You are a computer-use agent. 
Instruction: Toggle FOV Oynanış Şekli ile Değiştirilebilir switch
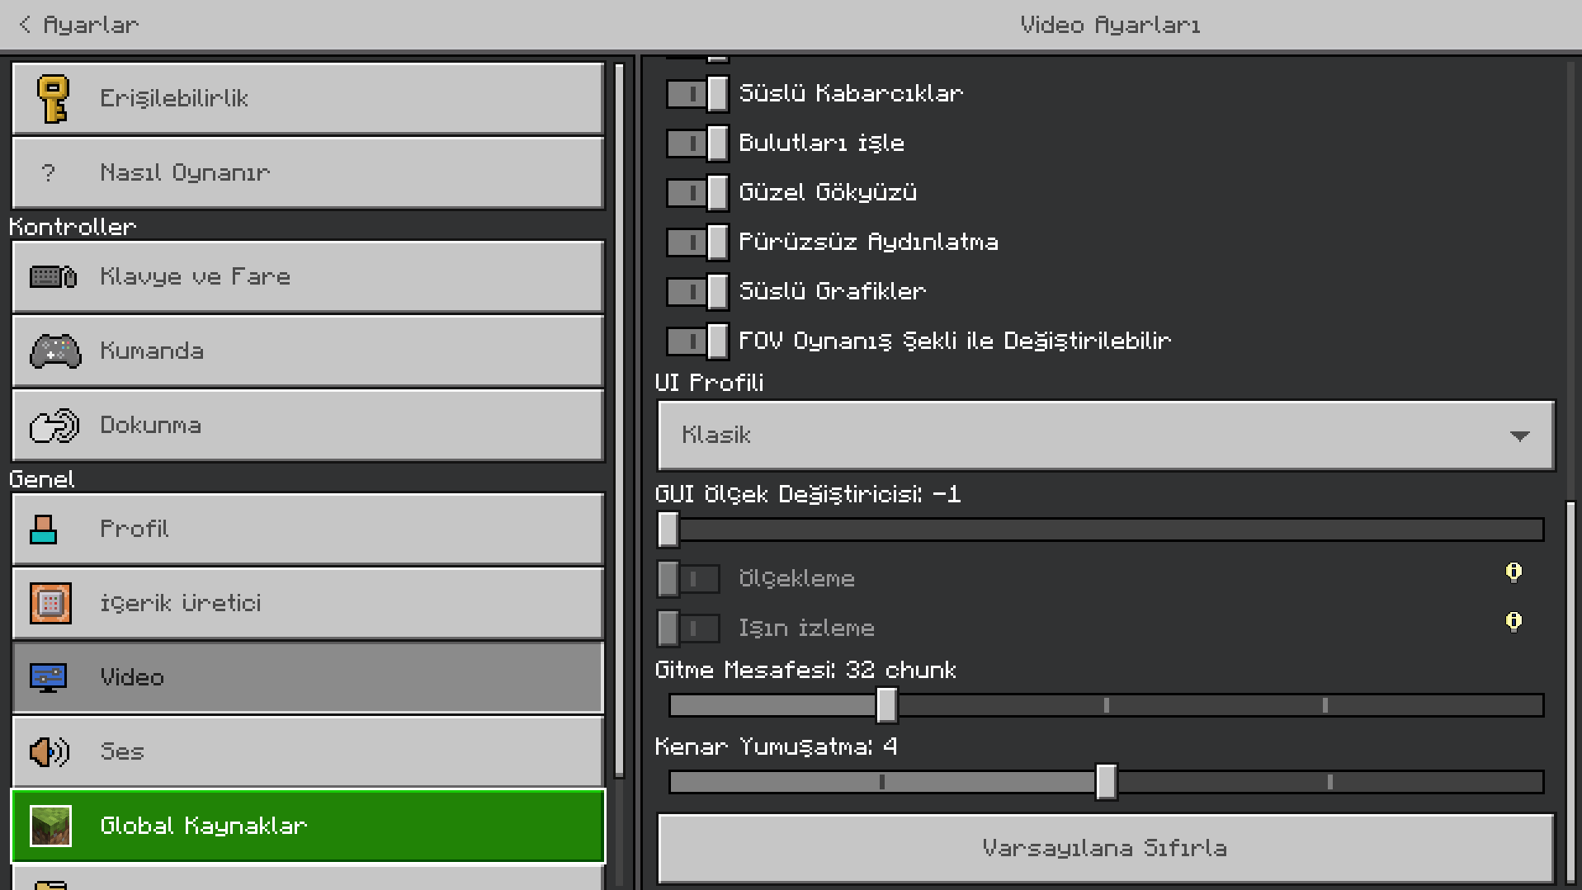pyautogui.click(x=697, y=341)
